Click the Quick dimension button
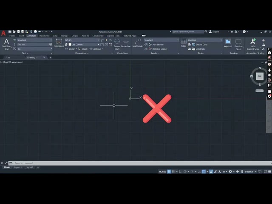The image size is (272, 204). [x=83, y=49]
